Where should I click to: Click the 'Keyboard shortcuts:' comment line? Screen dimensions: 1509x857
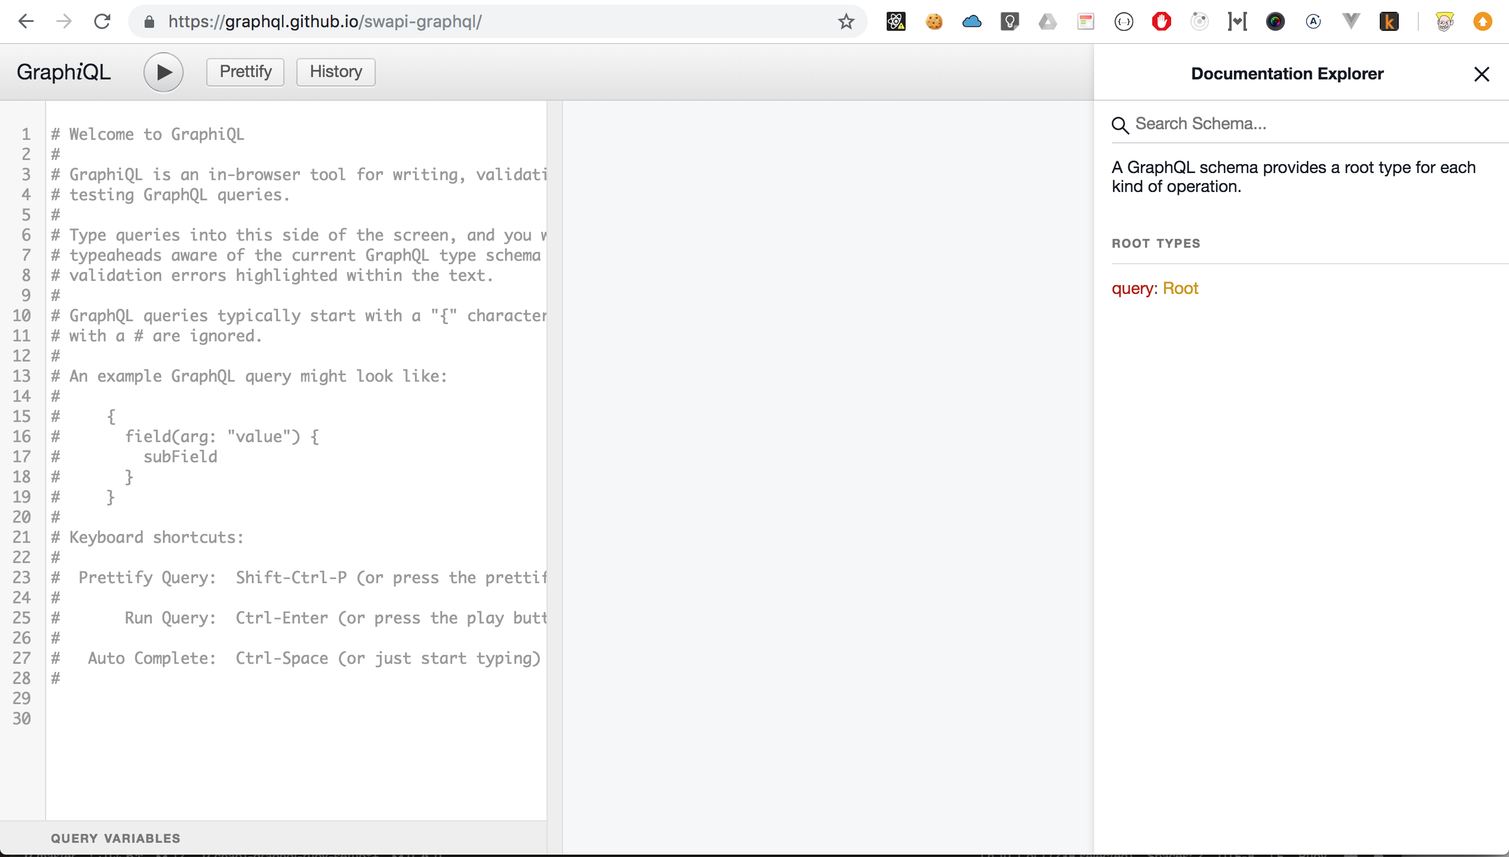click(148, 538)
